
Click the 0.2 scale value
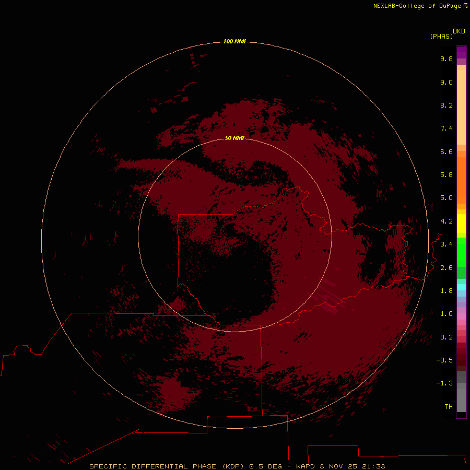tap(446, 337)
